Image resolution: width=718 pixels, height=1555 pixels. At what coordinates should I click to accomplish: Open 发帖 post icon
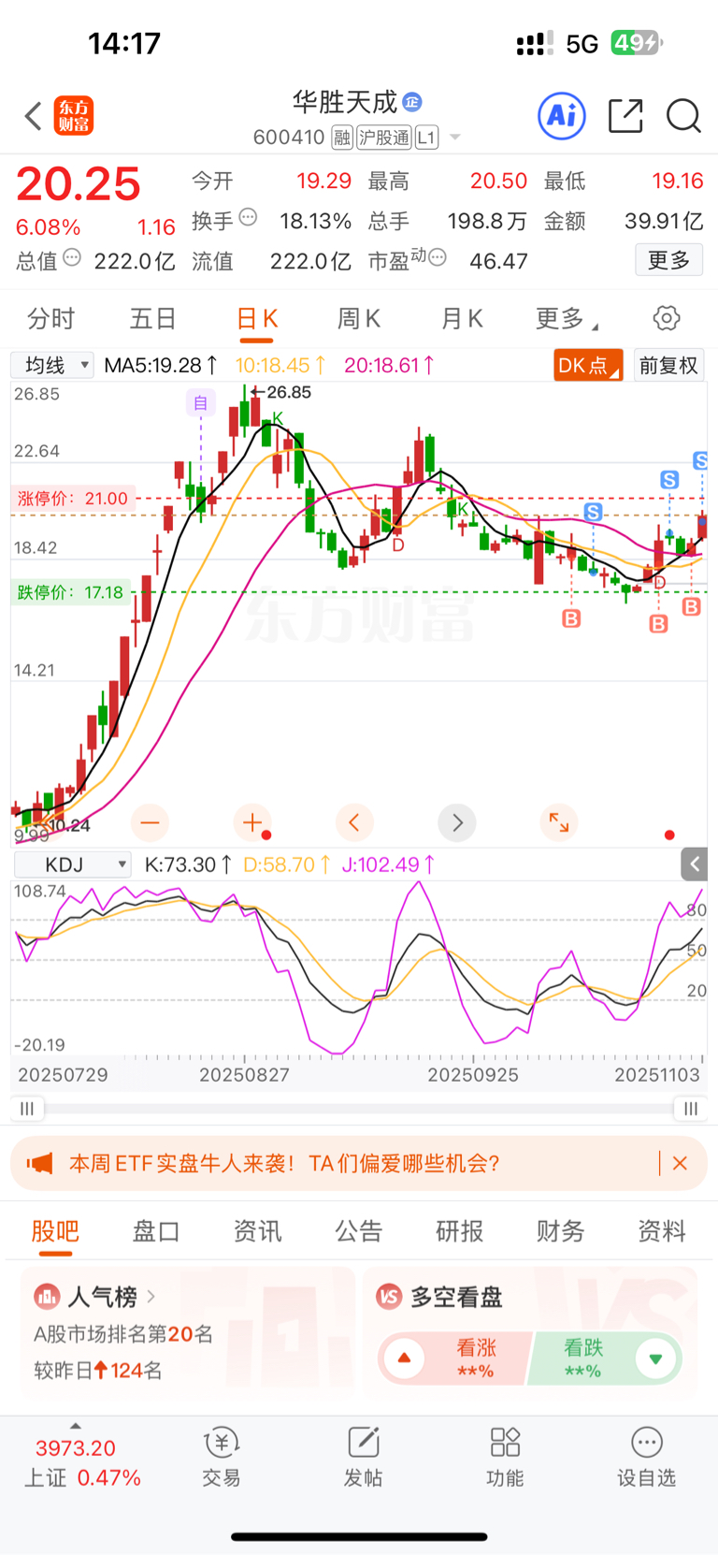(x=364, y=1458)
